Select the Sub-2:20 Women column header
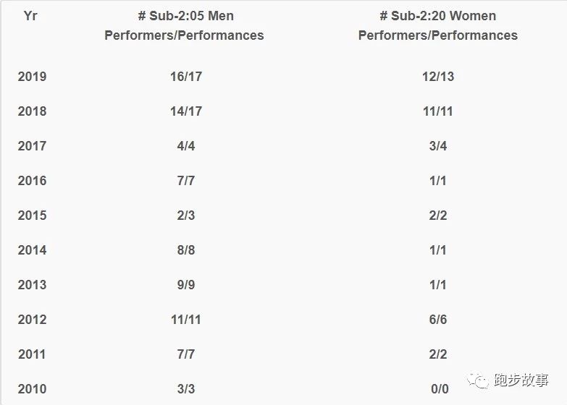Image resolution: width=567 pixels, height=405 pixels. point(437,25)
